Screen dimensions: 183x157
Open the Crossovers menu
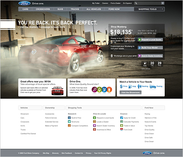pos(43,9)
